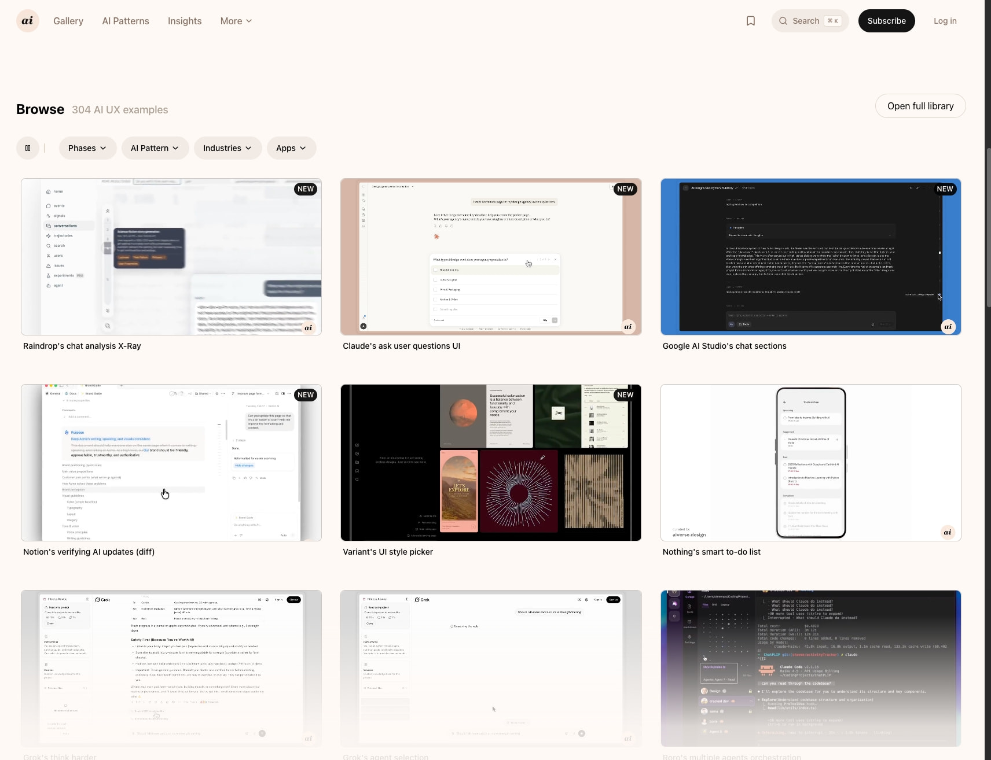Image resolution: width=991 pixels, height=760 pixels.
Task: Toggle the layout view button beside Phases
Action: (x=28, y=148)
